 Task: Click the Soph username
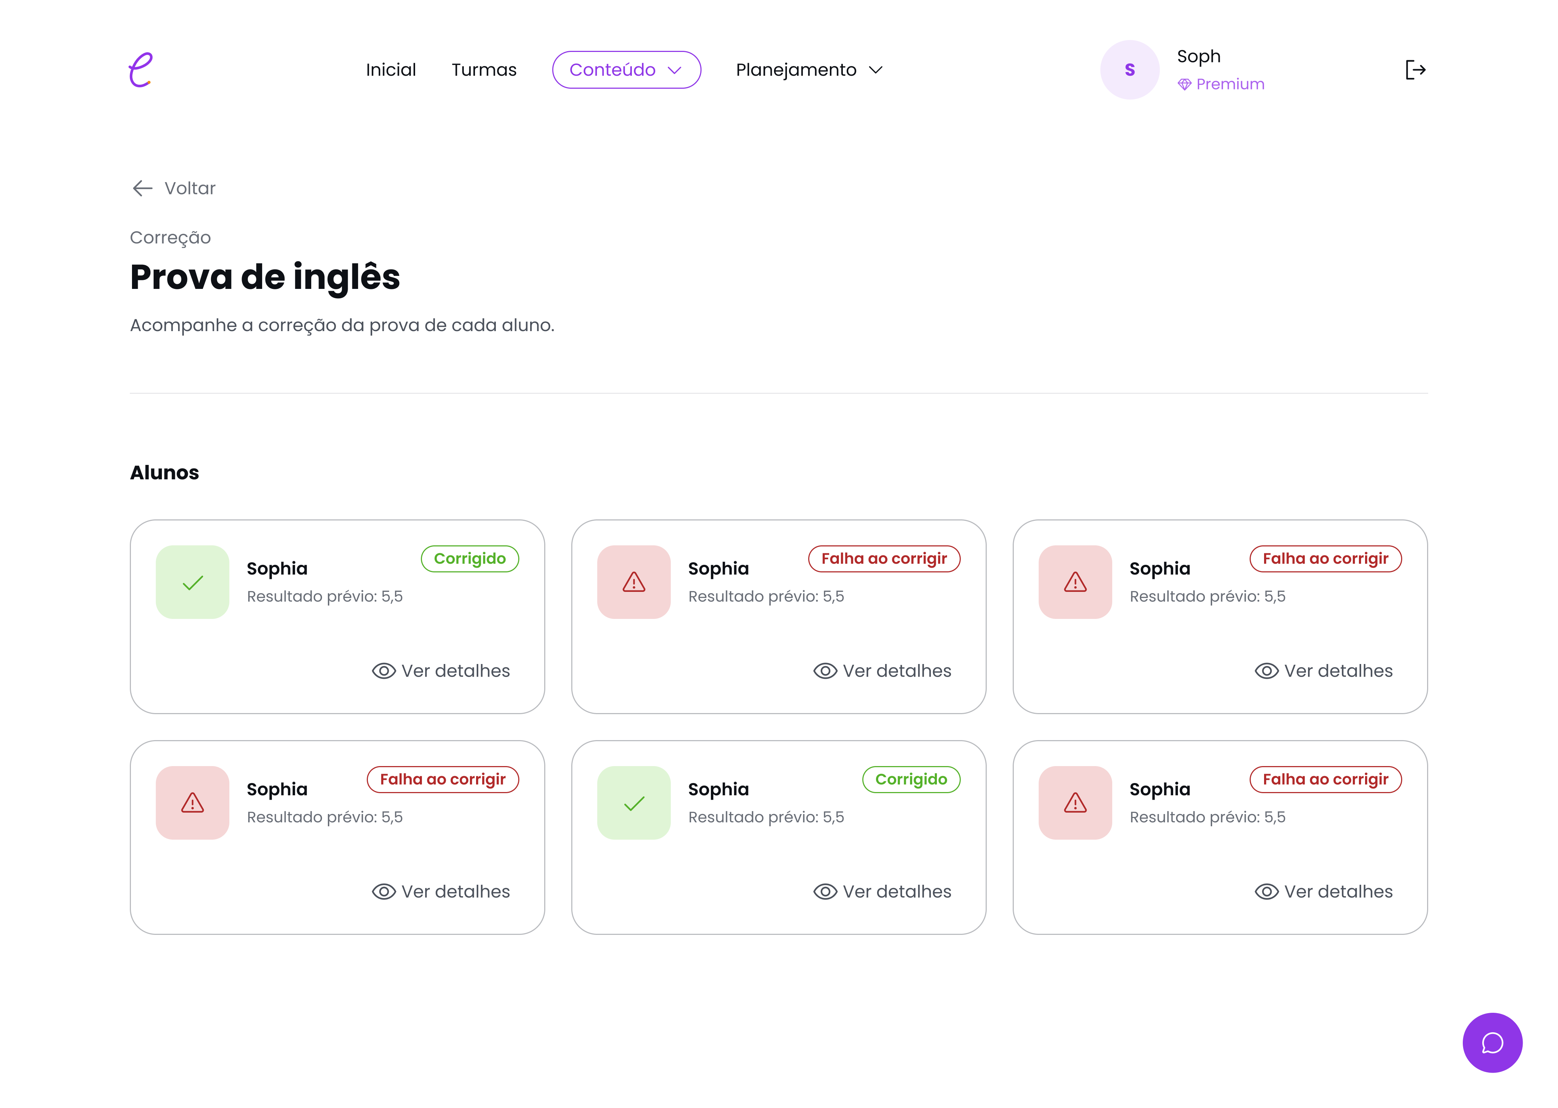click(1198, 56)
